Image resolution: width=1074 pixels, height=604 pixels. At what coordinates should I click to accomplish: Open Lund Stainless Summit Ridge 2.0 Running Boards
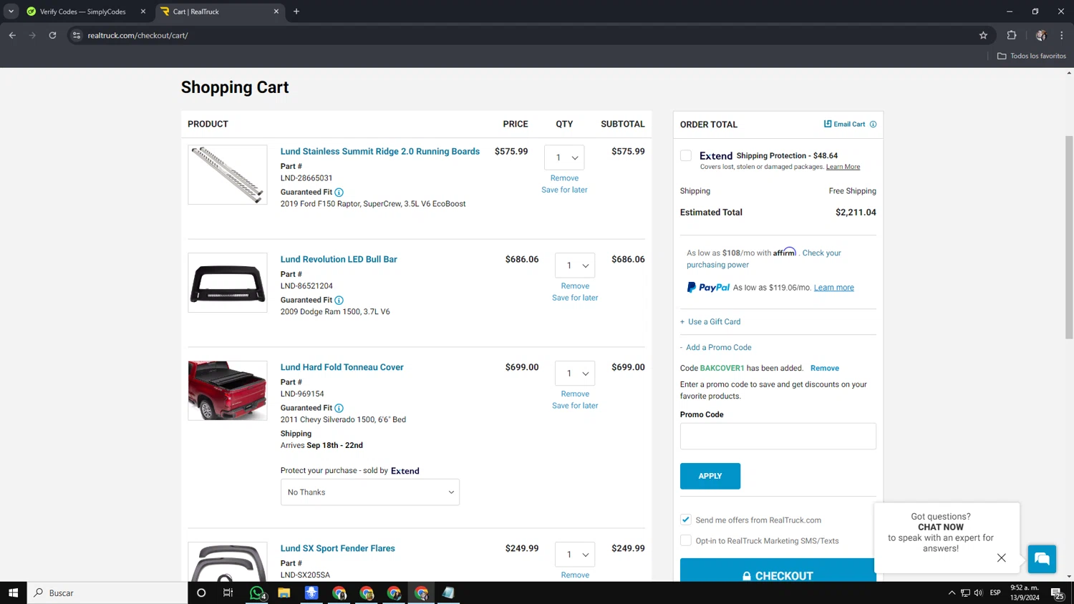coord(380,152)
